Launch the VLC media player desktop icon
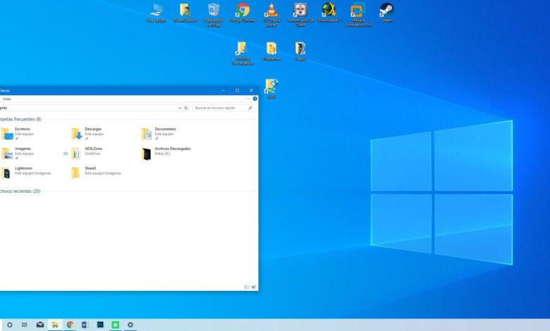This screenshot has width=550, height=331. [271, 11]
